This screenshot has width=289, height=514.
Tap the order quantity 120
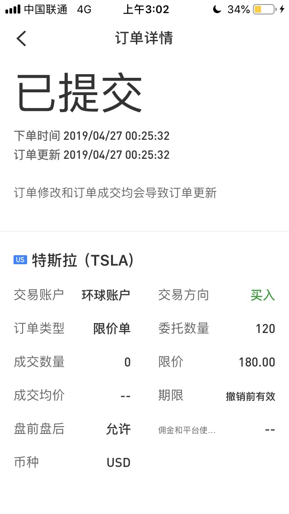[x=266, y=328]
